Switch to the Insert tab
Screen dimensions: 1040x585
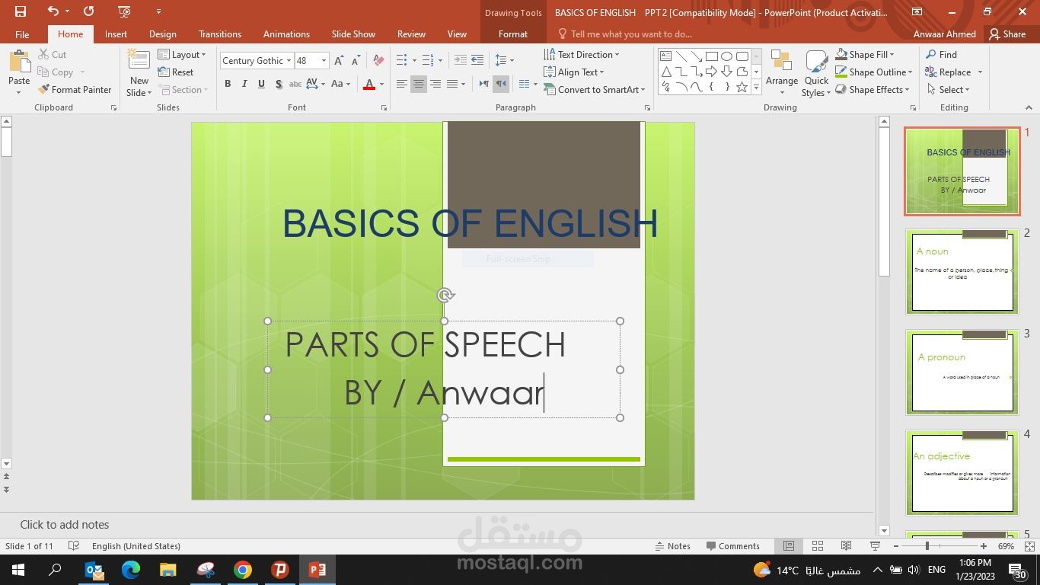(x=116, y=34)
